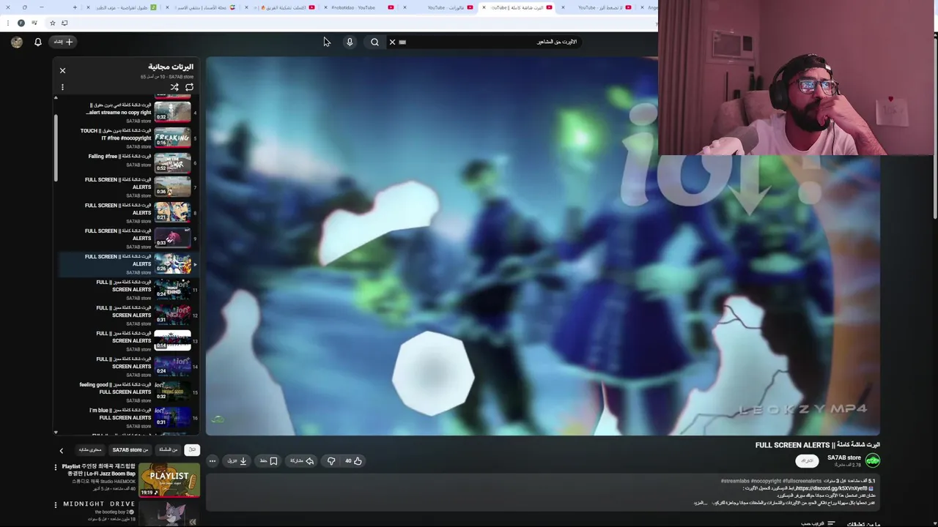Save the video to a playlist

click(268, 461)
